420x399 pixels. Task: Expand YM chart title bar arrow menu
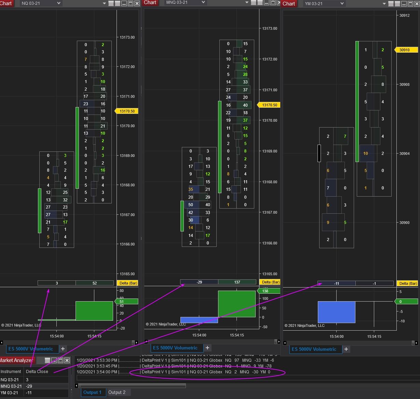pyautogui.click(x=384, y=4)
